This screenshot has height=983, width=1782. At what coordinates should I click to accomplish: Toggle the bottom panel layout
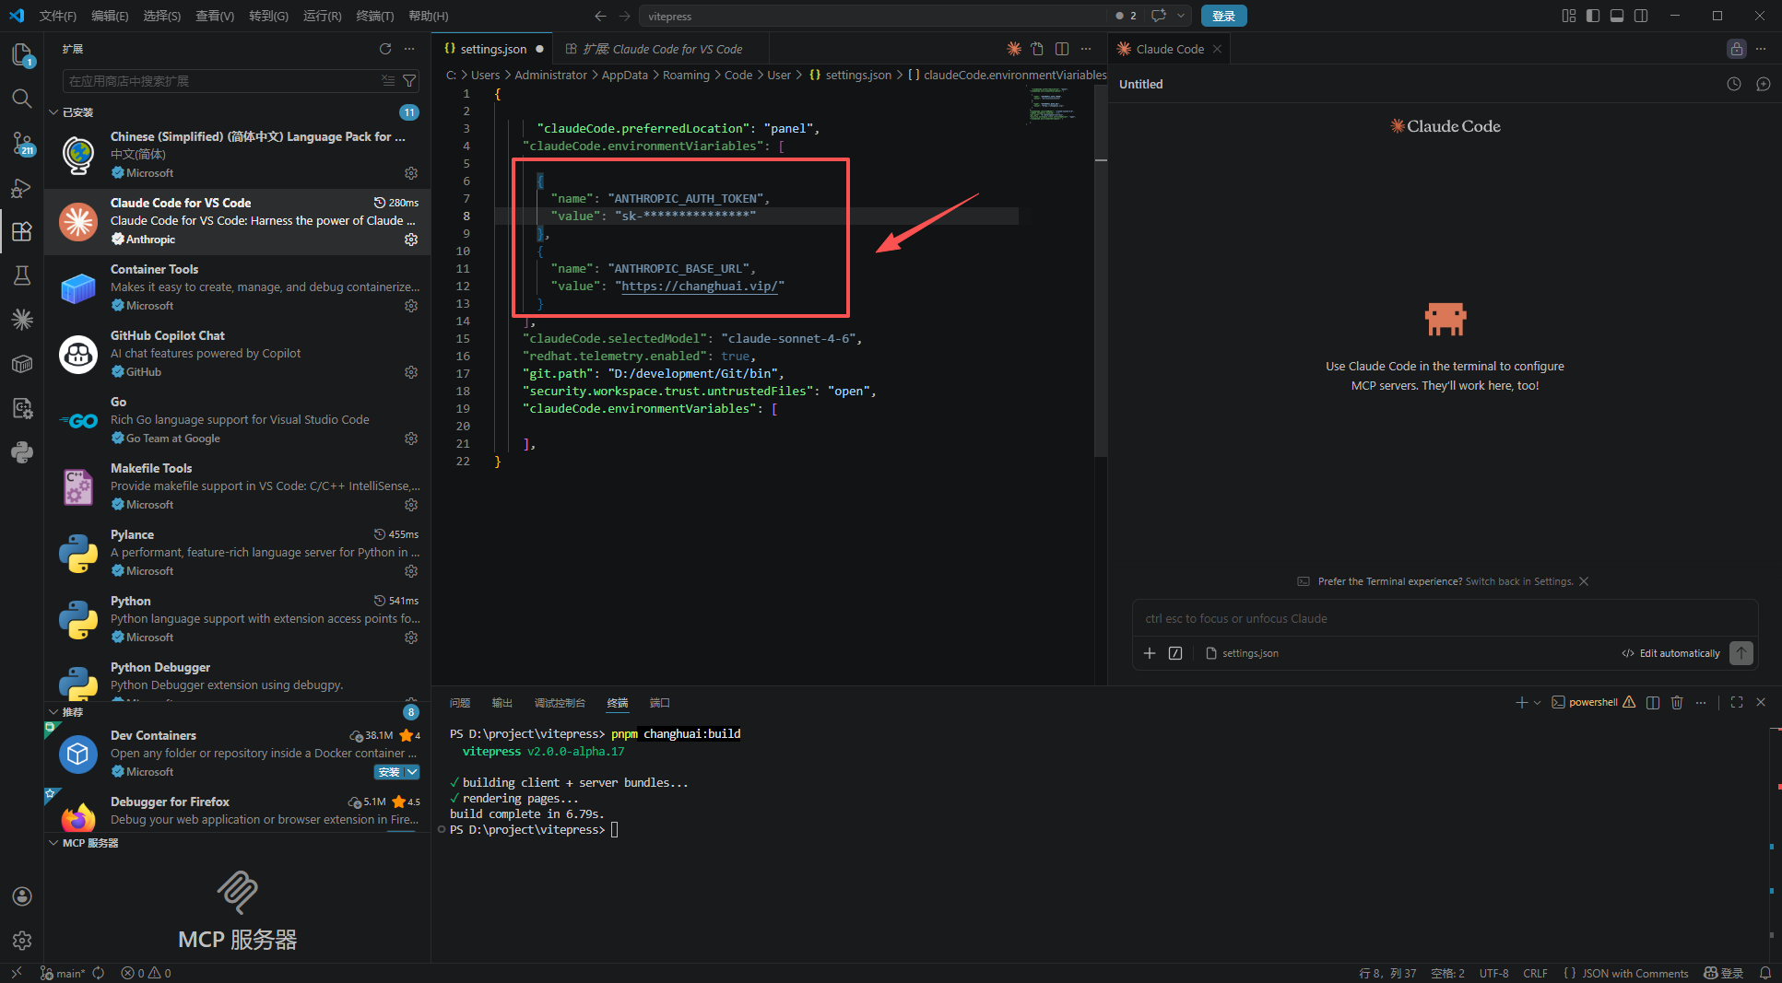[1617, 16]
